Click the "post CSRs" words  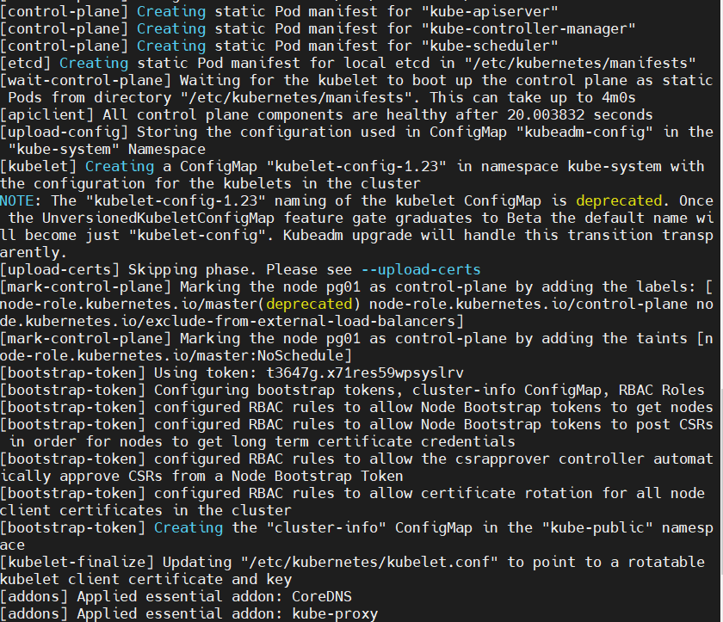tap(675, 424)
